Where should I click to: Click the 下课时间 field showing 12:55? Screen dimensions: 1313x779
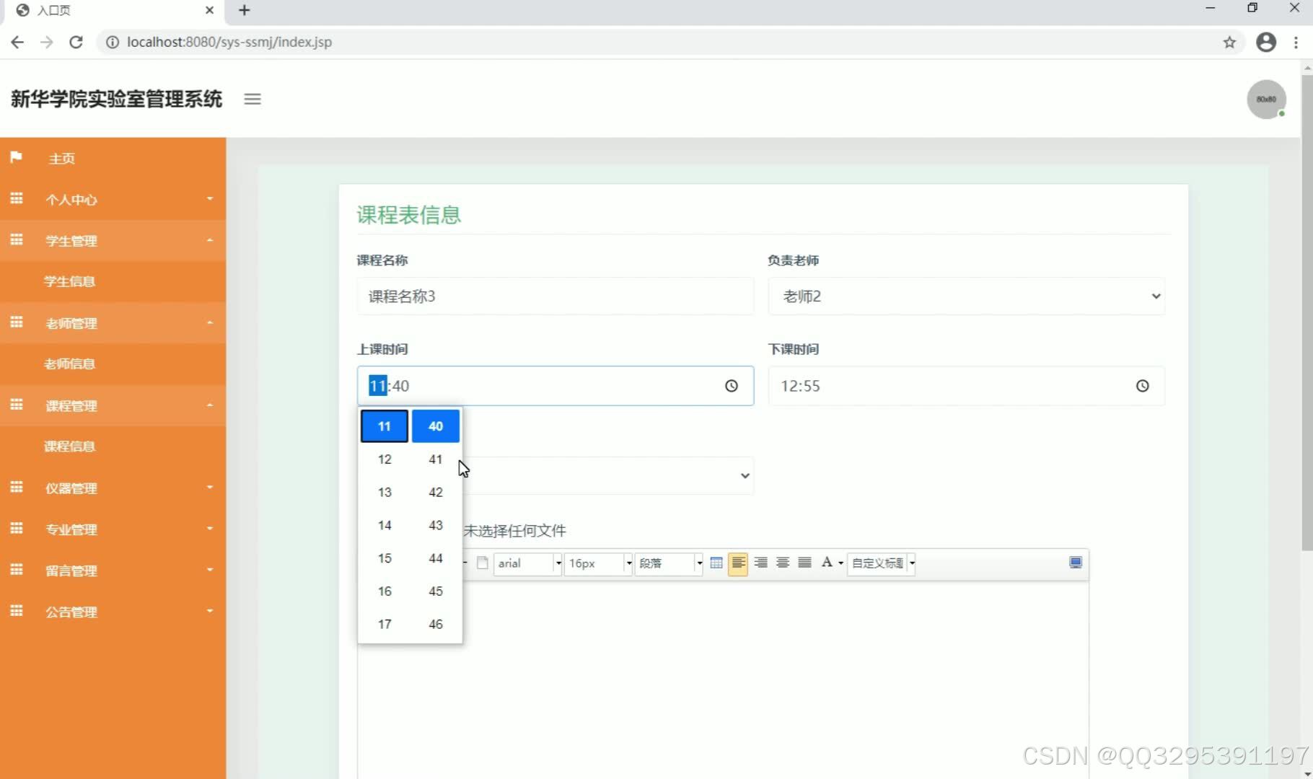pos(966,386)
